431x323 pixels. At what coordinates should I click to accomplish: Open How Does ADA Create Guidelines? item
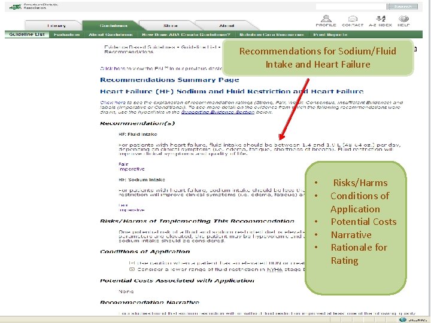coord(186,35)
